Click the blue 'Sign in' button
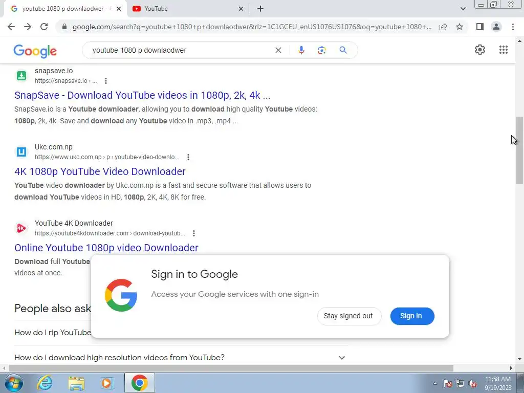 [x=412, y=316]
